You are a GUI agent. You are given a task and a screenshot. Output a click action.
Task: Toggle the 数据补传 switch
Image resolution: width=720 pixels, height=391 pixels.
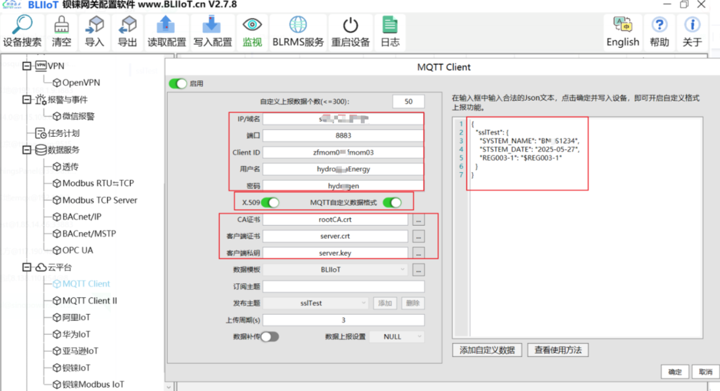coord(270,336)
